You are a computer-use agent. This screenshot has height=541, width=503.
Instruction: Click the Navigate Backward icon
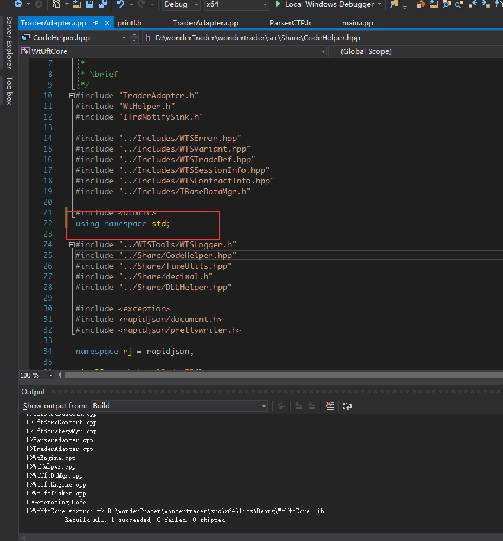[x=18, y=5]
